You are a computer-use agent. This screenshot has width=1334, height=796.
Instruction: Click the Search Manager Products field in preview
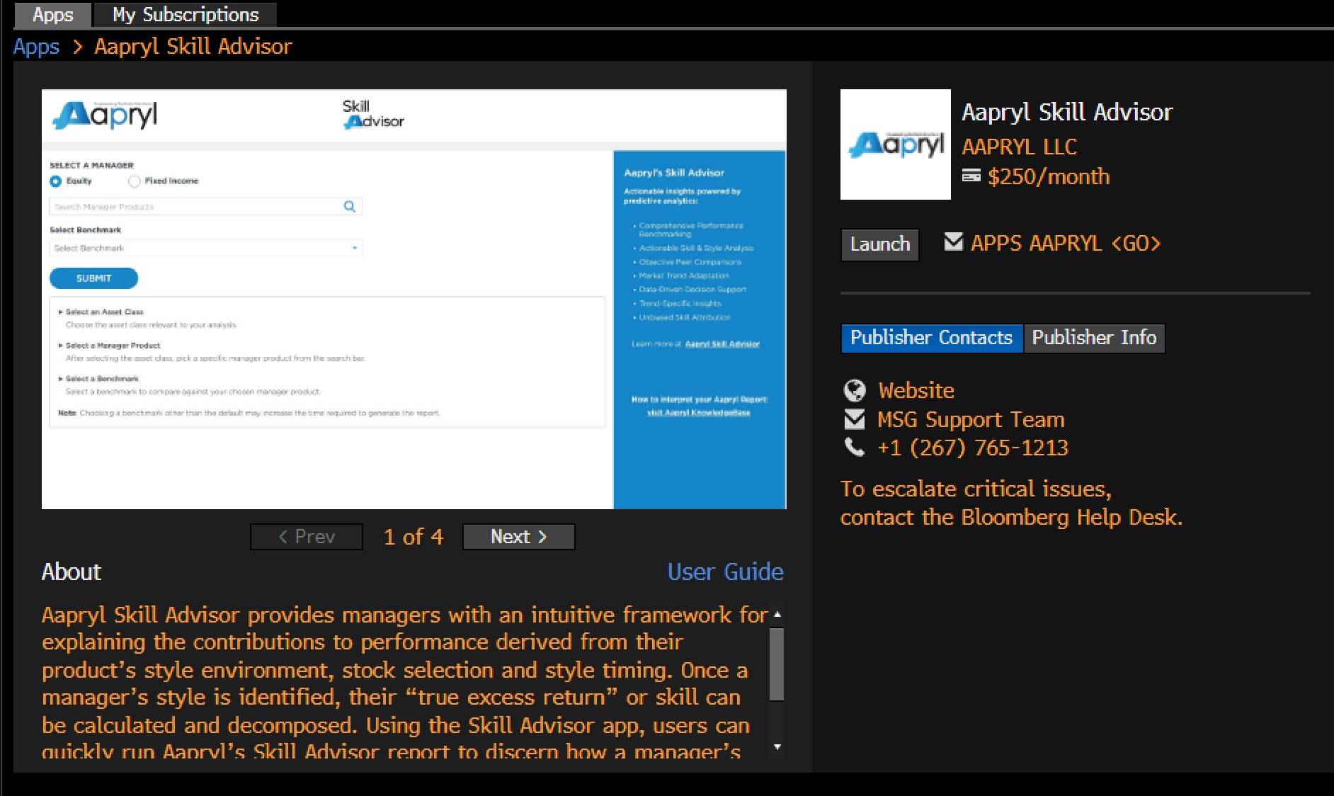[x=205, y=207]
